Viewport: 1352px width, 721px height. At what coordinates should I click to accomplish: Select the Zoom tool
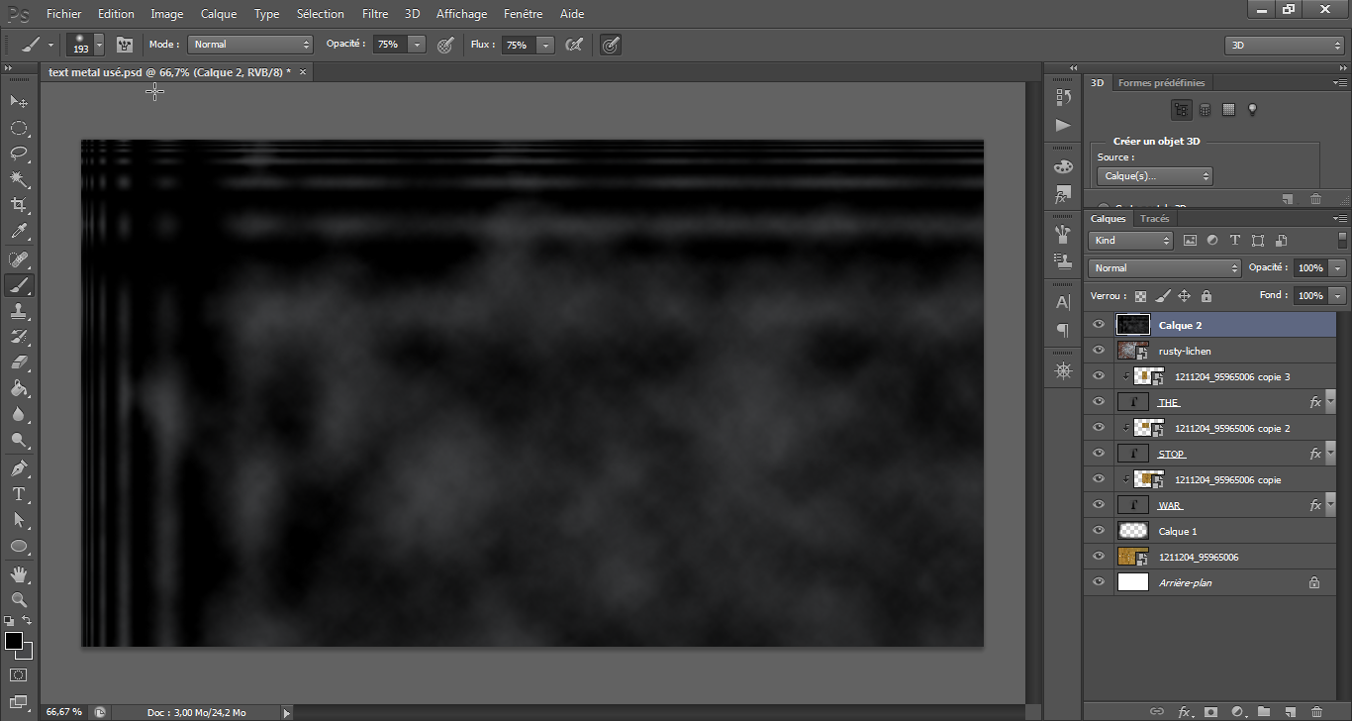[19, 599]
